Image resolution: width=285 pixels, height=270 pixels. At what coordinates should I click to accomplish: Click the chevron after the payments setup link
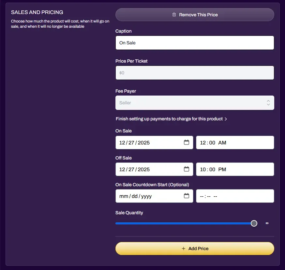[226, 119]
